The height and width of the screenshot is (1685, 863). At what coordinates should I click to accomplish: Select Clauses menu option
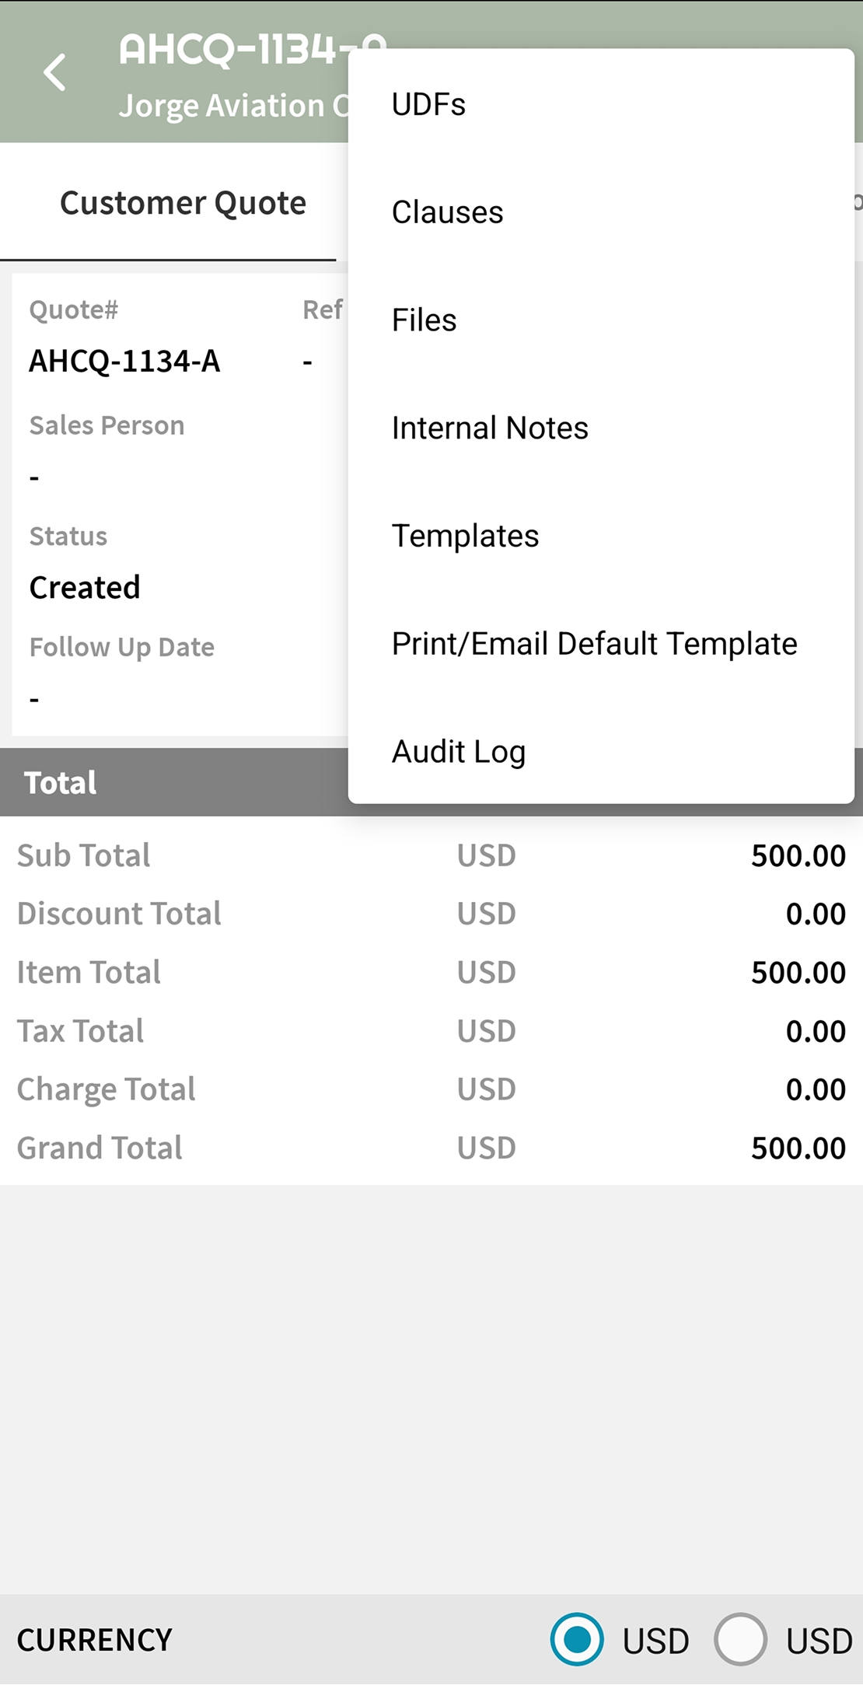(447, 212)
